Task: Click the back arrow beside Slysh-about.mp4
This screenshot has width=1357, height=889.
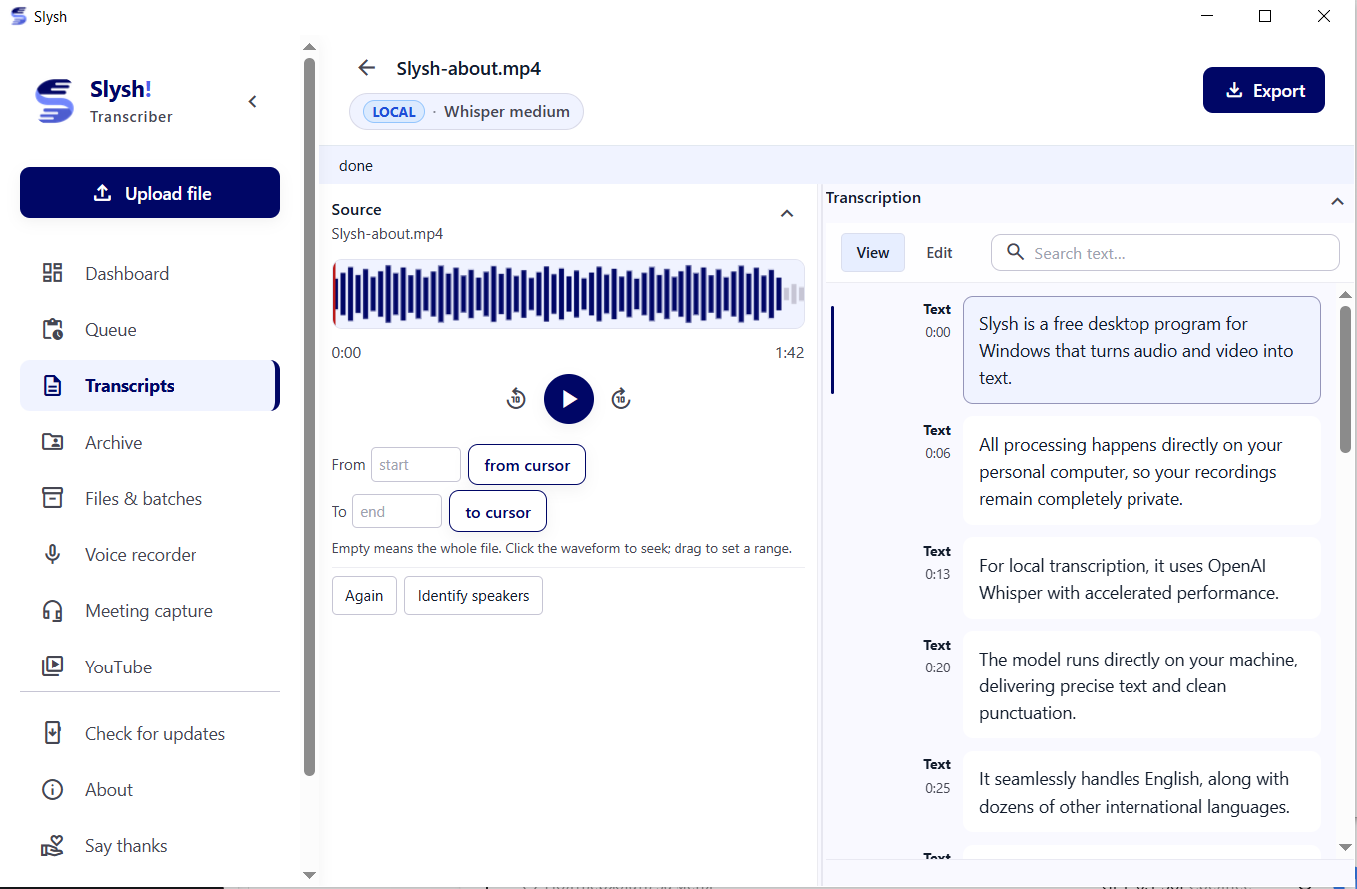Action: 367,68
